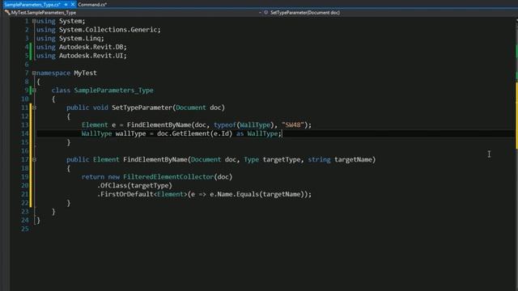
Task: Pin the SampleParameters_Type.cs tab
Action: point(66,5)
